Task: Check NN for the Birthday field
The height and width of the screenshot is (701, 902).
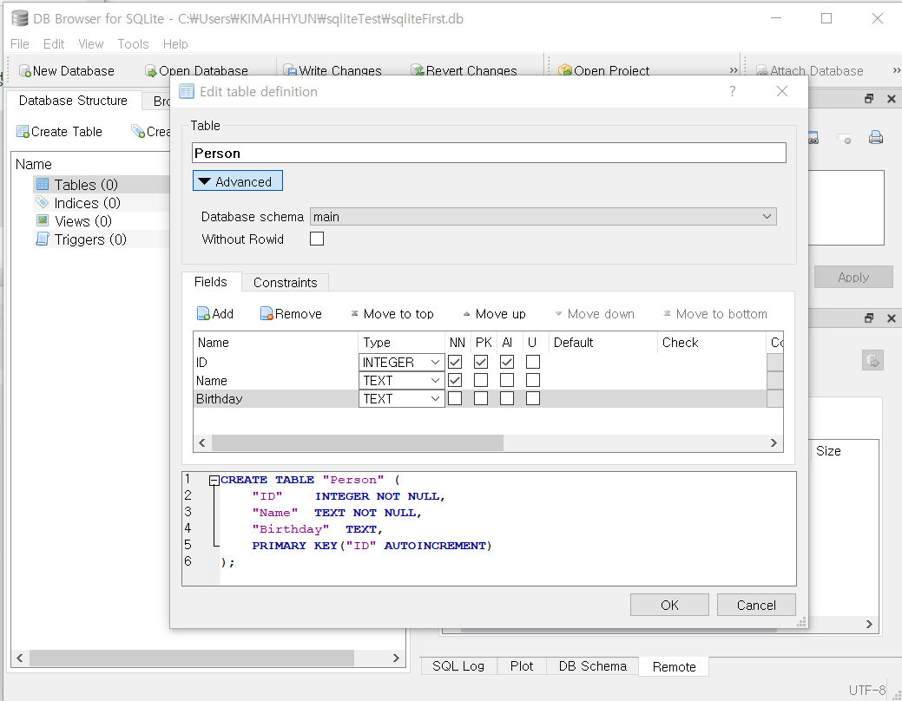Action: tap(455, 398)
